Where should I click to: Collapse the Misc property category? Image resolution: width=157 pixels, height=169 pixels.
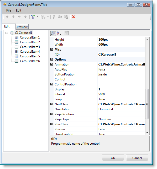(52, 50)
